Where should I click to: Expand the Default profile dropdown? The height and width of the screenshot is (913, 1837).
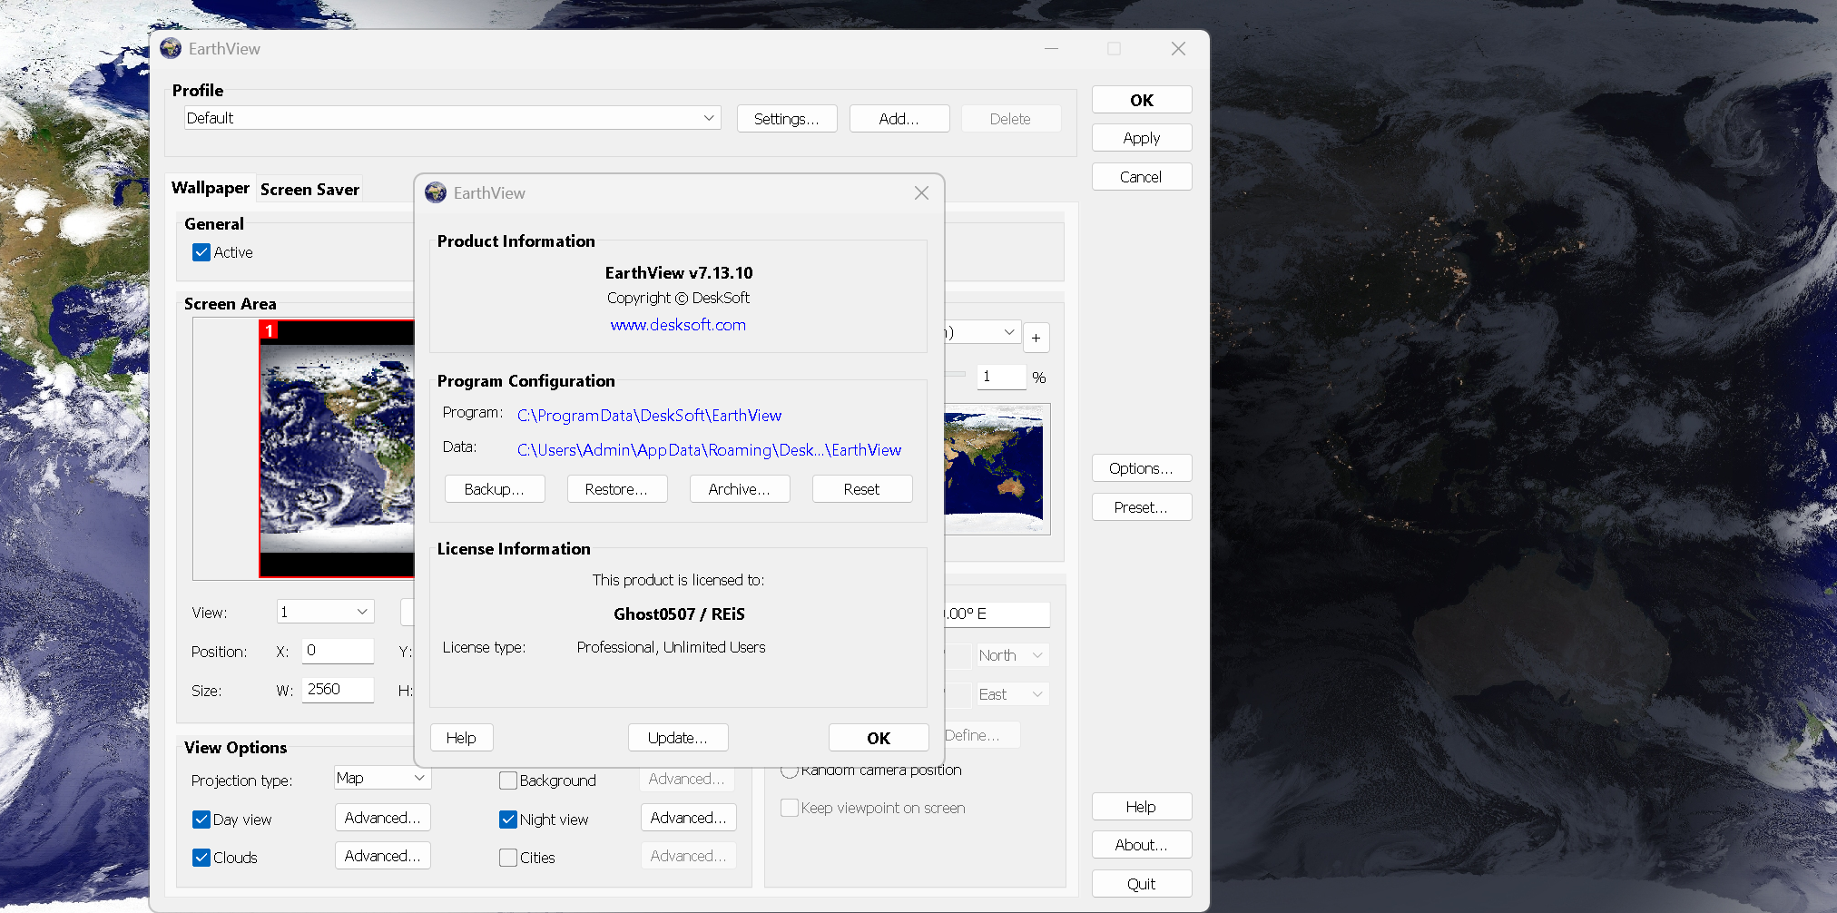tap(709, 118)
